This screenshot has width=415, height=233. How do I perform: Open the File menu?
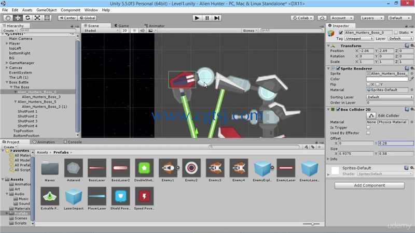5,10
